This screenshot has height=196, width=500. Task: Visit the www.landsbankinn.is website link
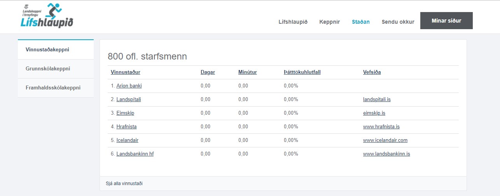386,154
